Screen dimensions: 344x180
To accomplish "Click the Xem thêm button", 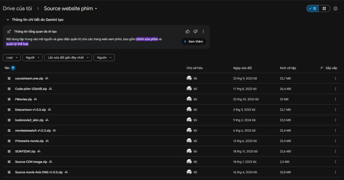I will (x=193, y=42).
